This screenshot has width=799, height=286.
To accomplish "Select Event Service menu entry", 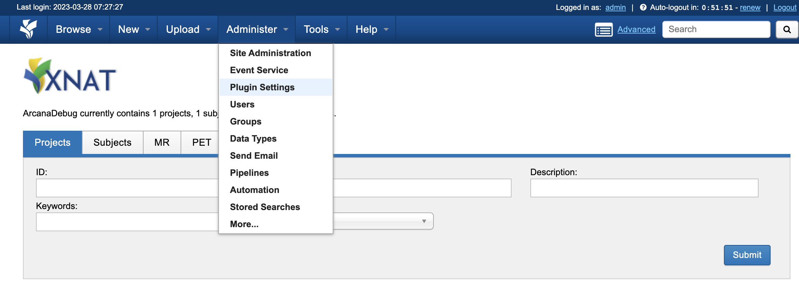I will pos(276,70).
